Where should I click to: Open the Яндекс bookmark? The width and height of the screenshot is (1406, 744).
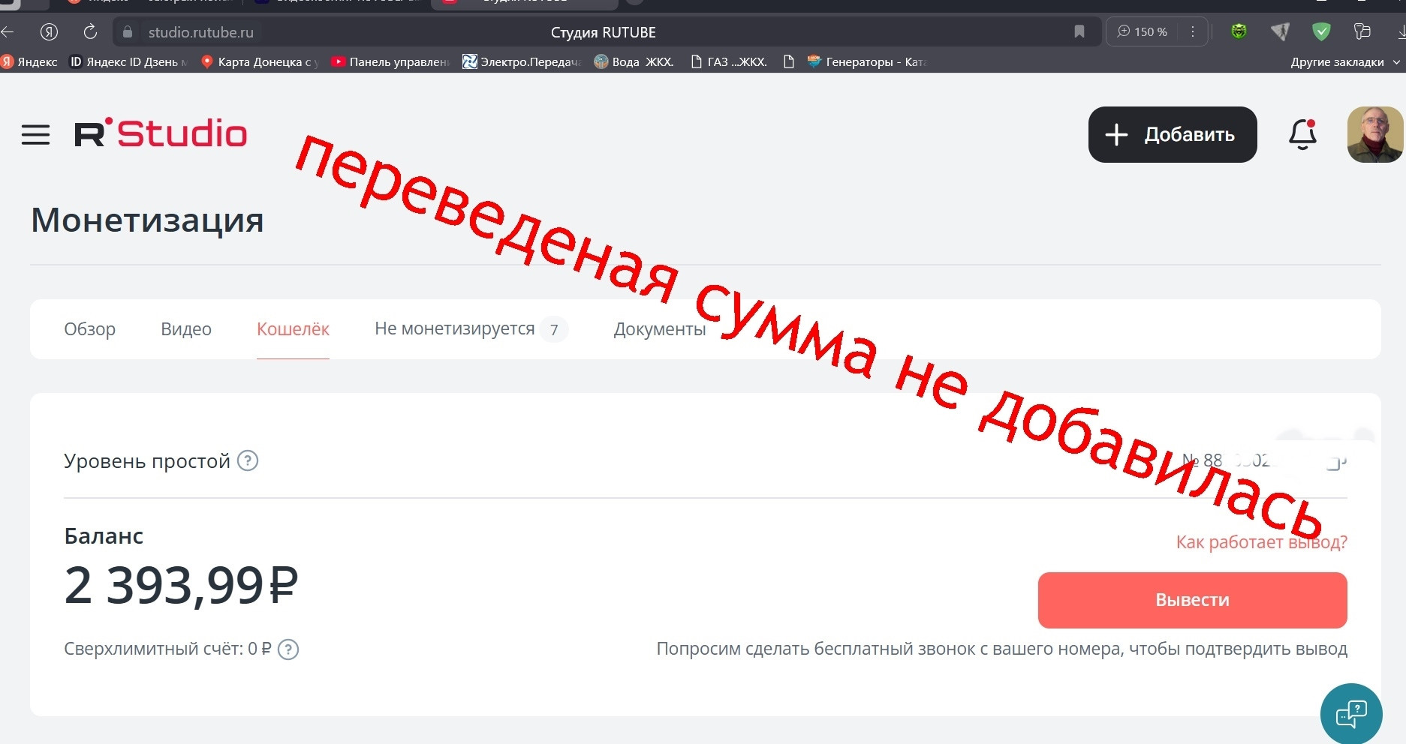(30, 61)
